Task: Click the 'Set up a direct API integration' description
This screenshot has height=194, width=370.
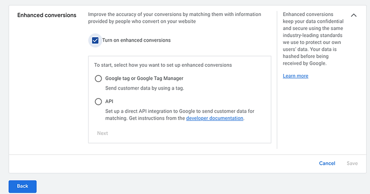Action: [179, 111]
